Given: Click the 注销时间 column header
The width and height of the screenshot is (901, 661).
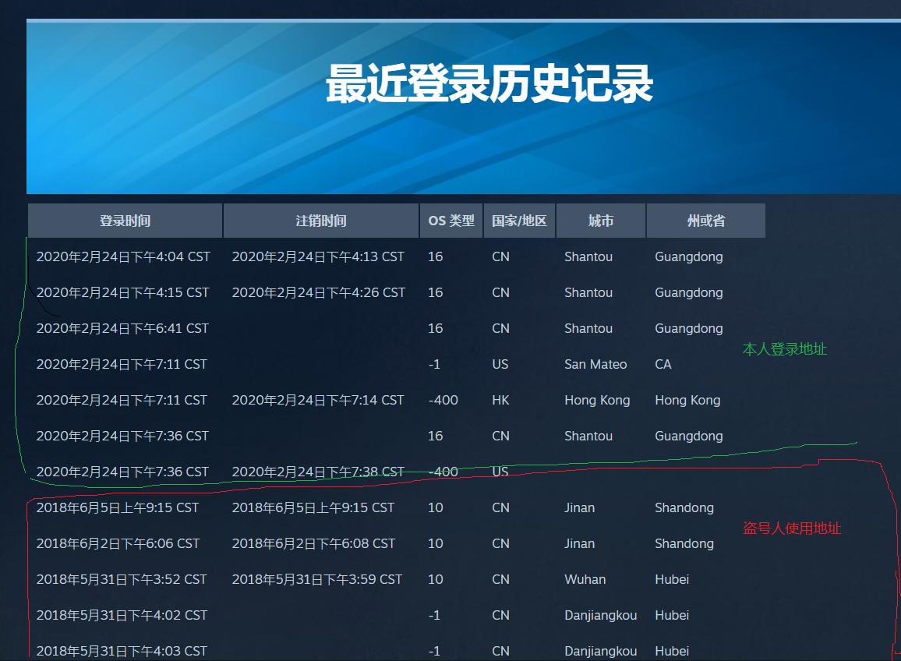Looking at the screenshot, I should tap(320, 221).
